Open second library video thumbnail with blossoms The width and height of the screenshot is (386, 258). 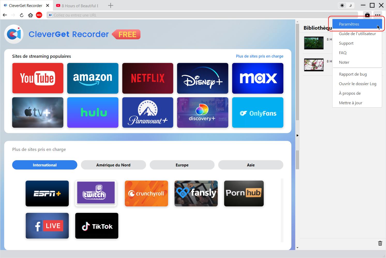coord(314,65)
